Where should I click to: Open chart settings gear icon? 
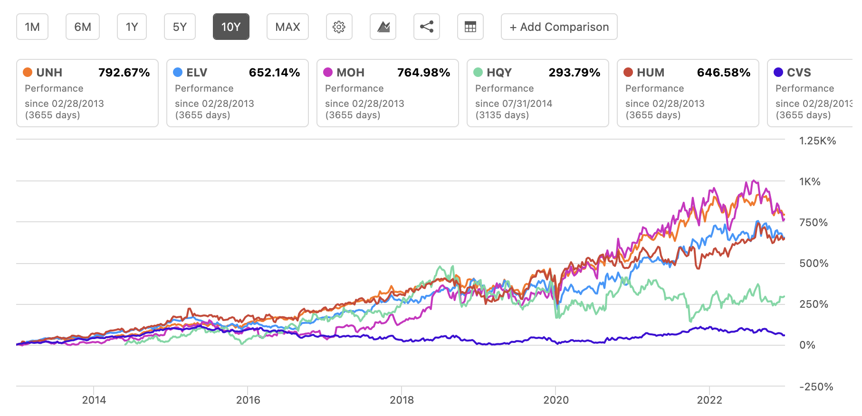click(x=339, y=27)
